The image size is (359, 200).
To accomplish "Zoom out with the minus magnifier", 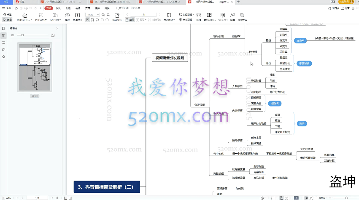I will [x=103, y=15].
